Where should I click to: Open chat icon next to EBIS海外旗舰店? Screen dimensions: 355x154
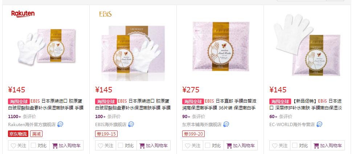point(131,124)
